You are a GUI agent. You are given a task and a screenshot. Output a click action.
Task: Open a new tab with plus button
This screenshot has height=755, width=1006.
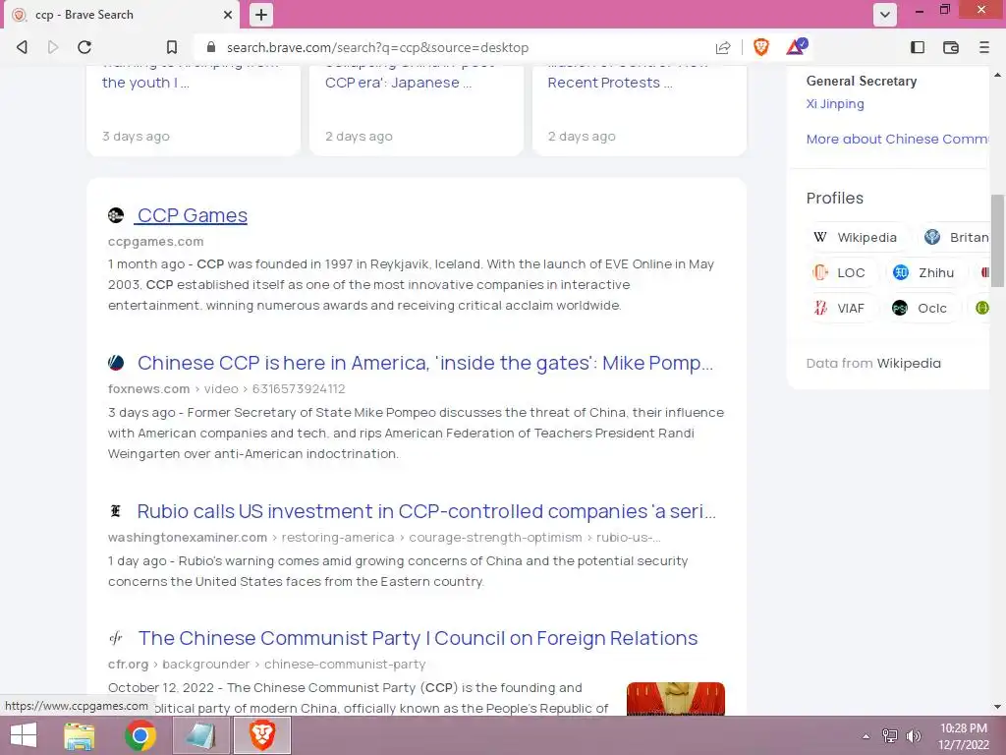pos(261,14)
